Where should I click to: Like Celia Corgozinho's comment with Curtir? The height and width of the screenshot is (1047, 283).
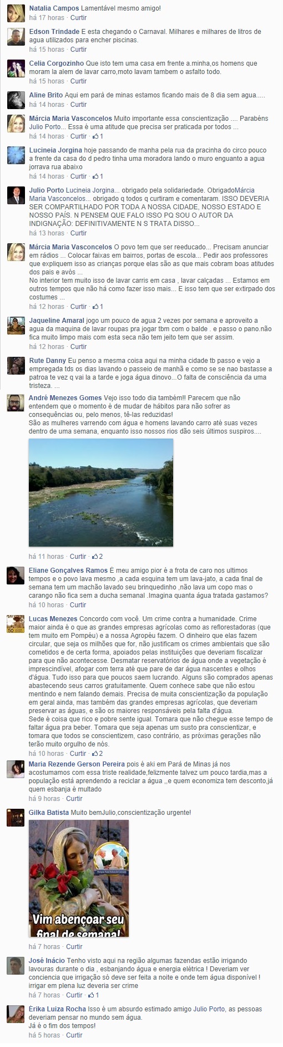click(x=78, y=81)
